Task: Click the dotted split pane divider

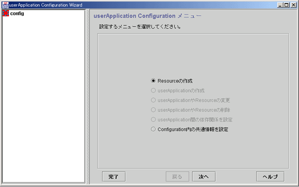Action: coord(88,96)
